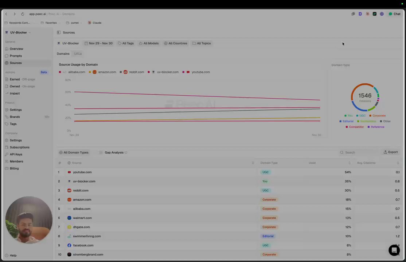Open the All Models filter
Image resolution: width=406 pixels, height=262 pixels.
point(149,43)
